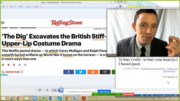Viewport: 180px width, 101px height.
Task: Start slide show in Photo Viewer
Action: tap(61, 90)
